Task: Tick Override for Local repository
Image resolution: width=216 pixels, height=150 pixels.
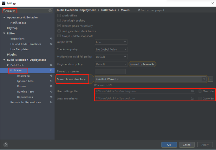Action: click(200, 99)
